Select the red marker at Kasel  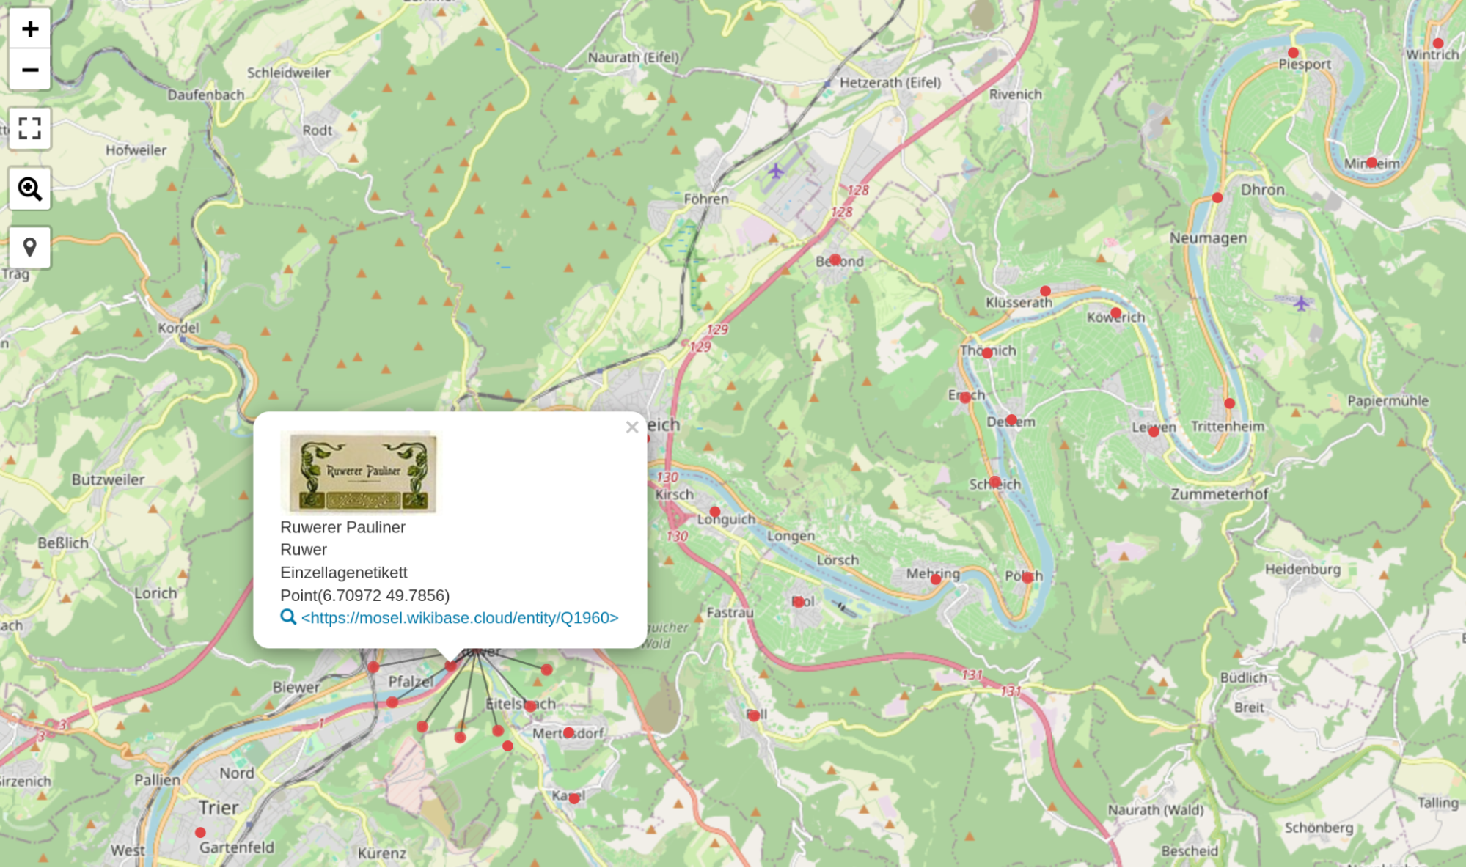pos(573,798)
